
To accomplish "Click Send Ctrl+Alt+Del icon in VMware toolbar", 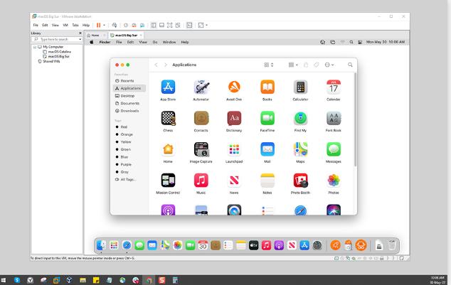I will [x=115, y=26].
